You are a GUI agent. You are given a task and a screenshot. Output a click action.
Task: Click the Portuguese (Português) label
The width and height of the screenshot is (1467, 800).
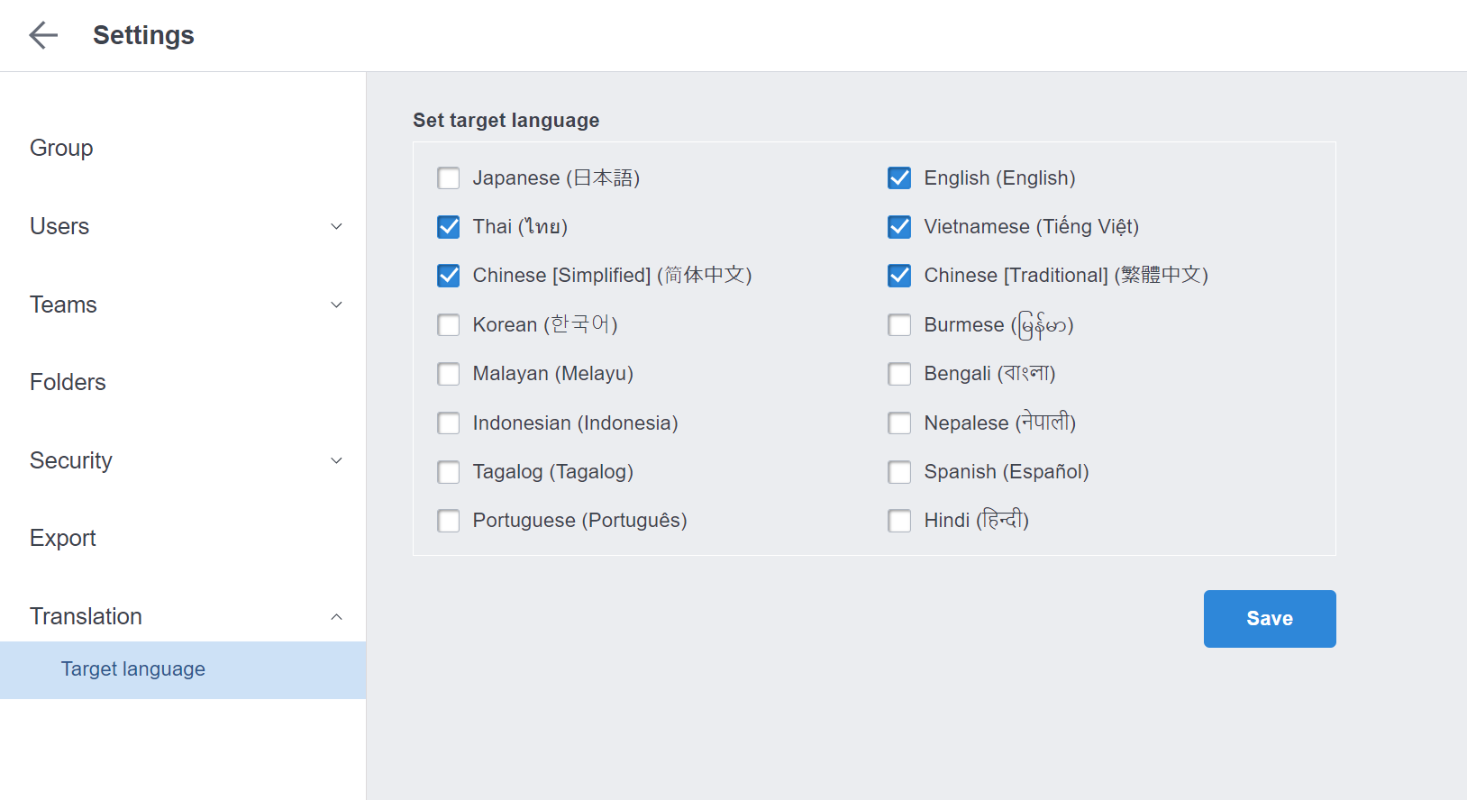click(x=579, y=521)
